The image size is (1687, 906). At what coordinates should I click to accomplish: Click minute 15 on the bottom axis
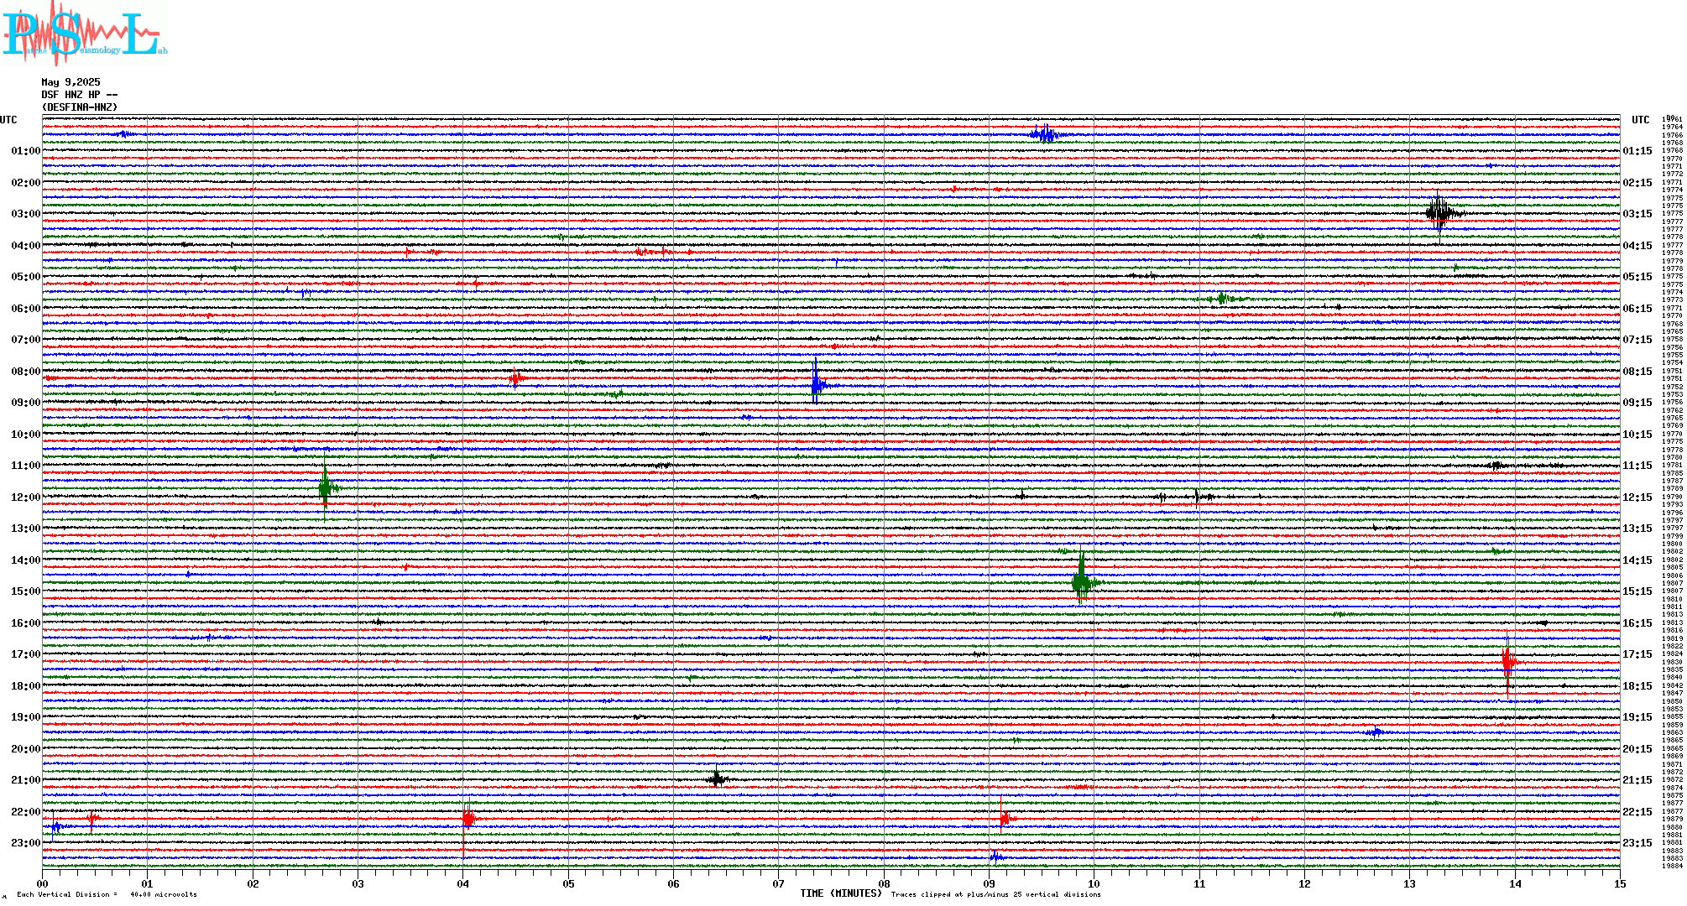[x=1620, y=883]
